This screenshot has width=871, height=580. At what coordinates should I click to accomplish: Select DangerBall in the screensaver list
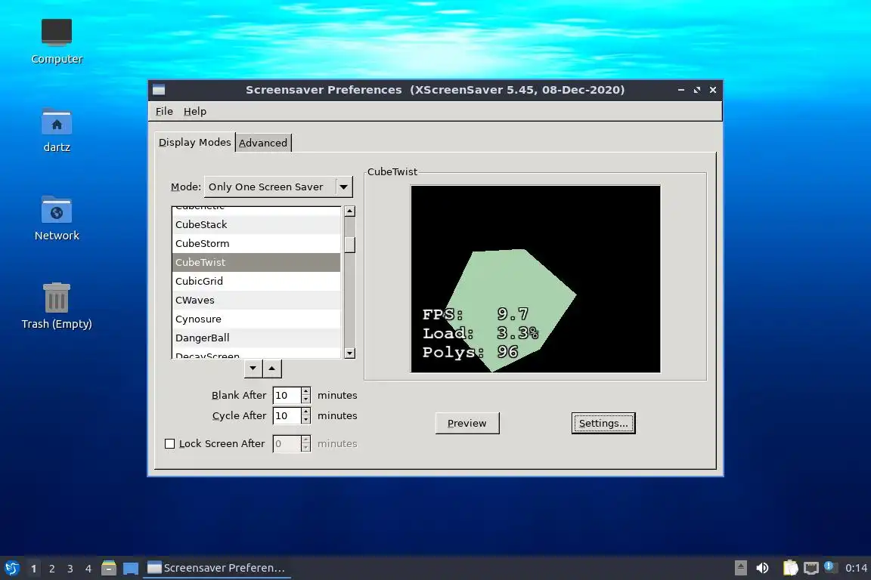tap(256, 338)
